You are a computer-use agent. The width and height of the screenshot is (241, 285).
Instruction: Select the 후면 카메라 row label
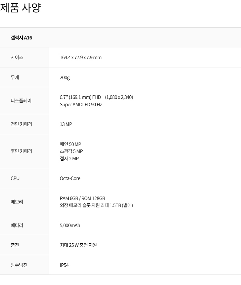click(21, 151)
